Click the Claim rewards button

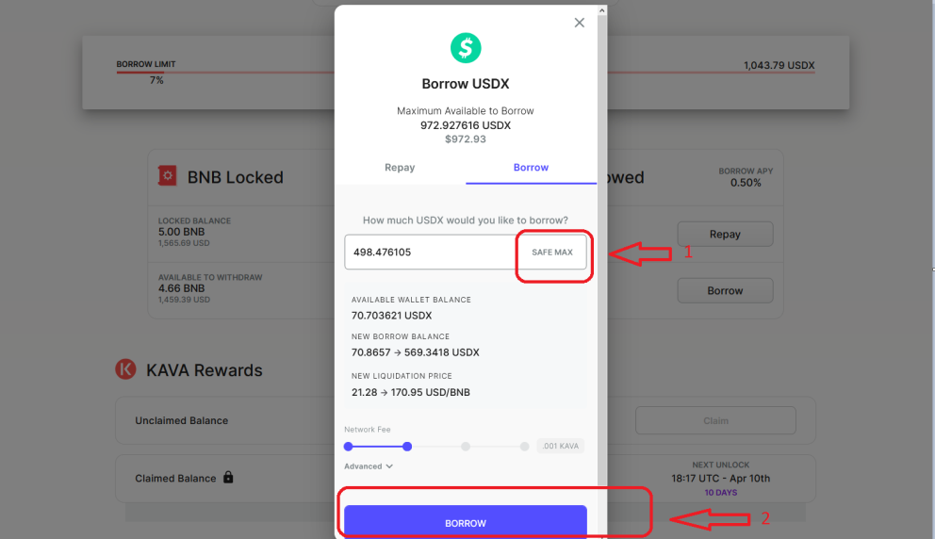[x=715, y=420]
